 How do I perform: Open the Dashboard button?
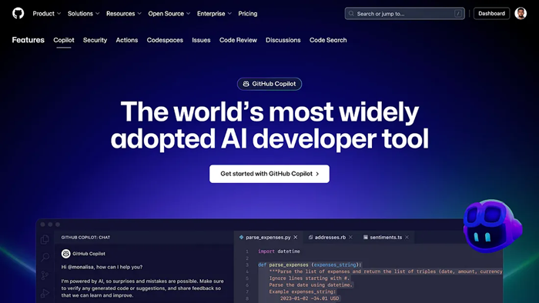(491, 13)
